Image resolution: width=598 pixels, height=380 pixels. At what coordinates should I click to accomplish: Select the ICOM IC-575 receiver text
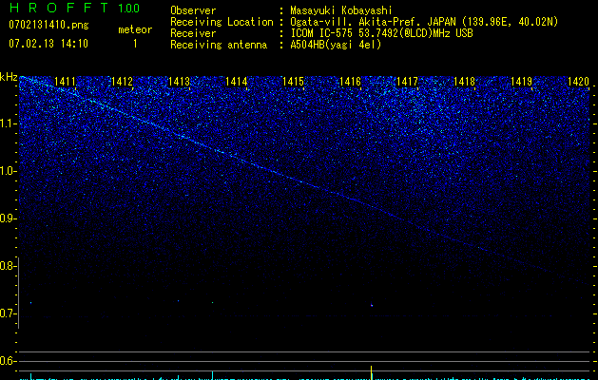(381, 33)
